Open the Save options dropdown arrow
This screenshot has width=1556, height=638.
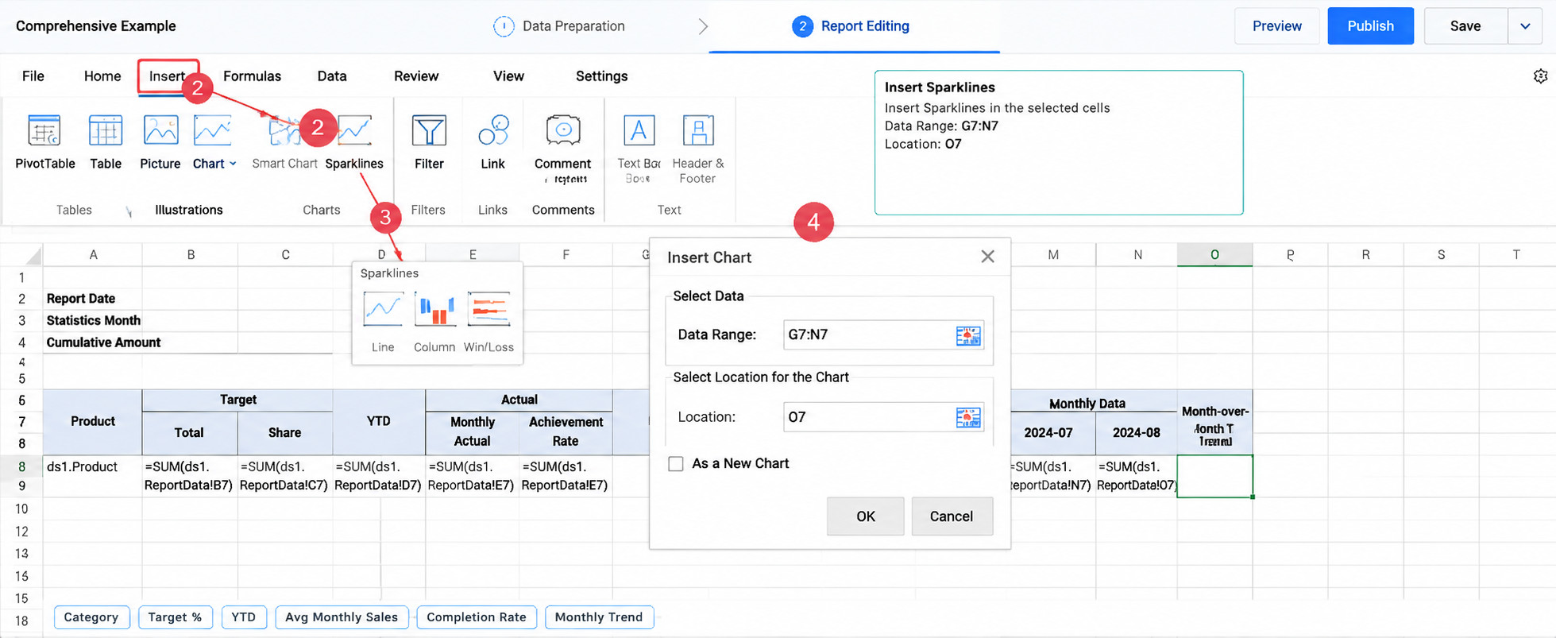tap(1525, 26)
